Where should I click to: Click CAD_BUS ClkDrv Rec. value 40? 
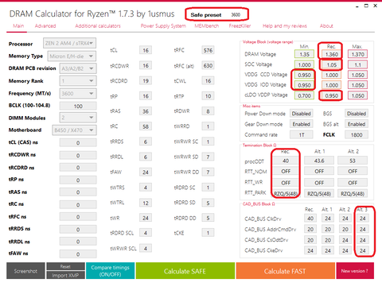[310, 219]
